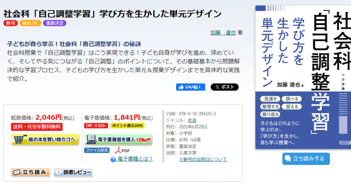Click the orange 総合7位 ranking badge
351x183 pixels.
coord(30,23)
